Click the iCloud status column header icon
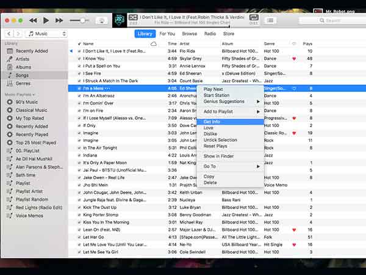This screenshot has height=275, width=366. click(153, 44)
